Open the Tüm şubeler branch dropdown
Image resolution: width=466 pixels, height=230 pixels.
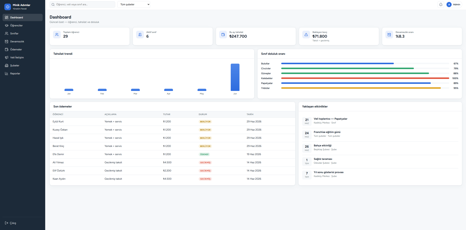(134, 4)
